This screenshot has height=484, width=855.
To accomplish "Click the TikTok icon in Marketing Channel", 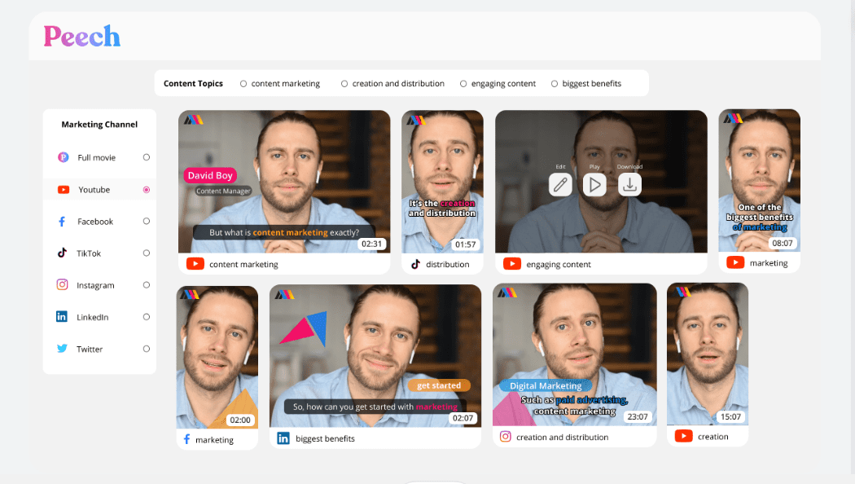I will pos(62,253).
